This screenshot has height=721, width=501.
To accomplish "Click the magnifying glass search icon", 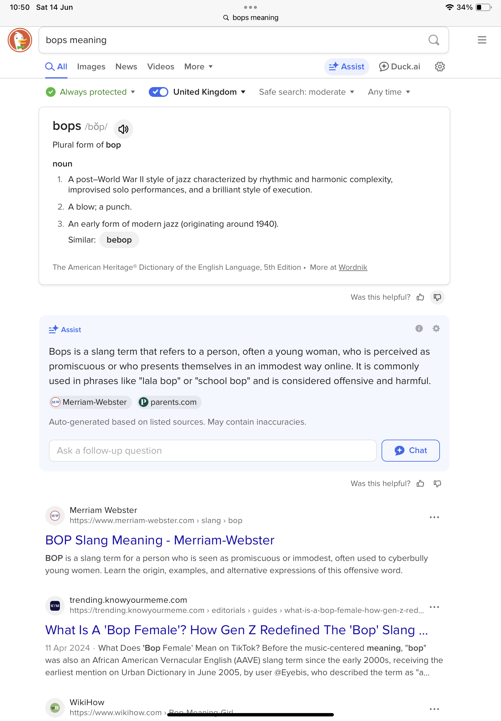I will (x=433, y=40).
